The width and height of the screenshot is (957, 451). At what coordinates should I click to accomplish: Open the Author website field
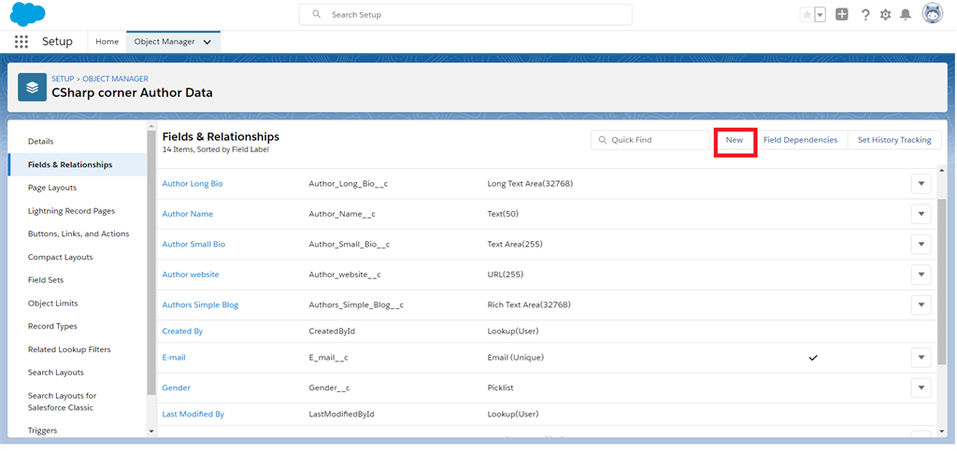point(191,275)
